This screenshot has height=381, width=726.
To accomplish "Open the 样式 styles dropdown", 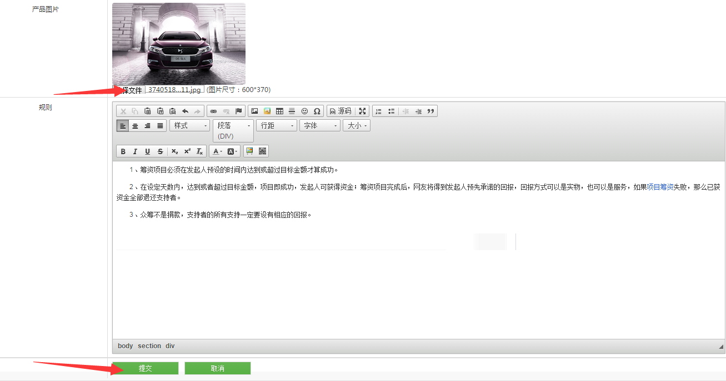I will [189, 126].
